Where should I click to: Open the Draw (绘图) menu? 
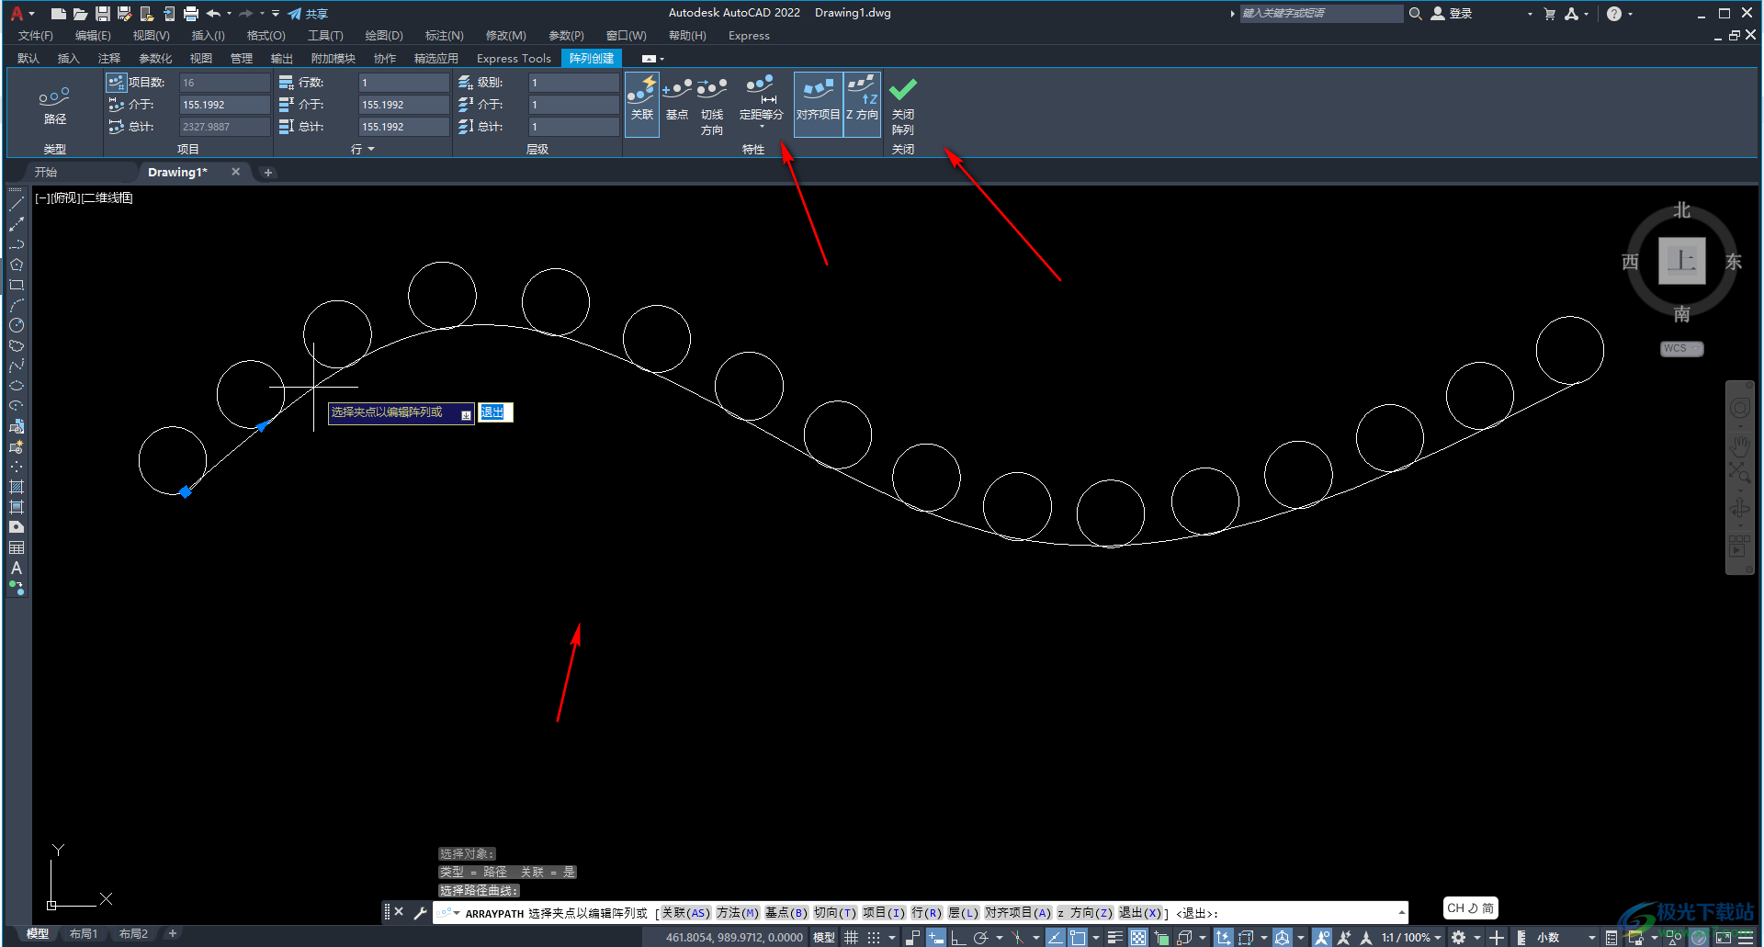tap(384, 36)
